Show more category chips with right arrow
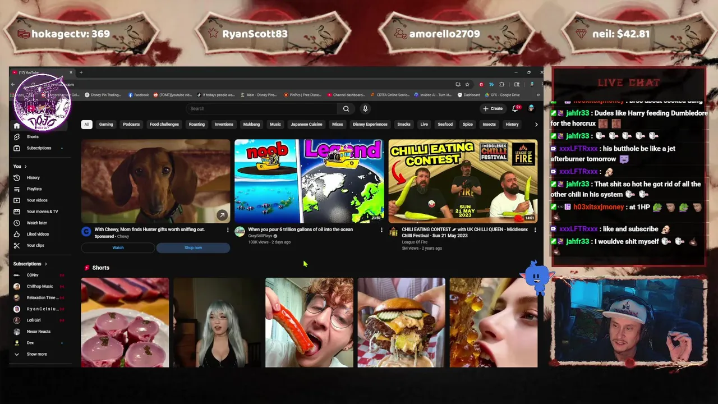Image resolution: width=718 pixels, height=404 pixels. pos(536,125)
